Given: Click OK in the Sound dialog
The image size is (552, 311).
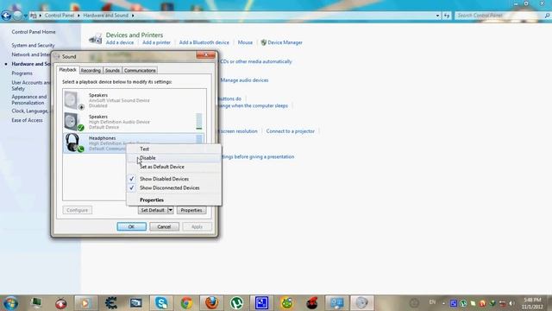Looking at the screenshot, I should (x=131, y=226).
